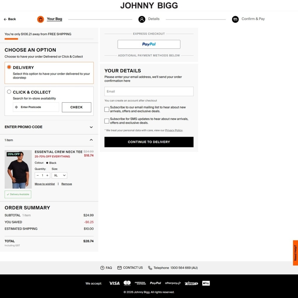Click the TOTAL $28.74 amount
Viewport: 298px width, 298px height.
tap(88, 241)
